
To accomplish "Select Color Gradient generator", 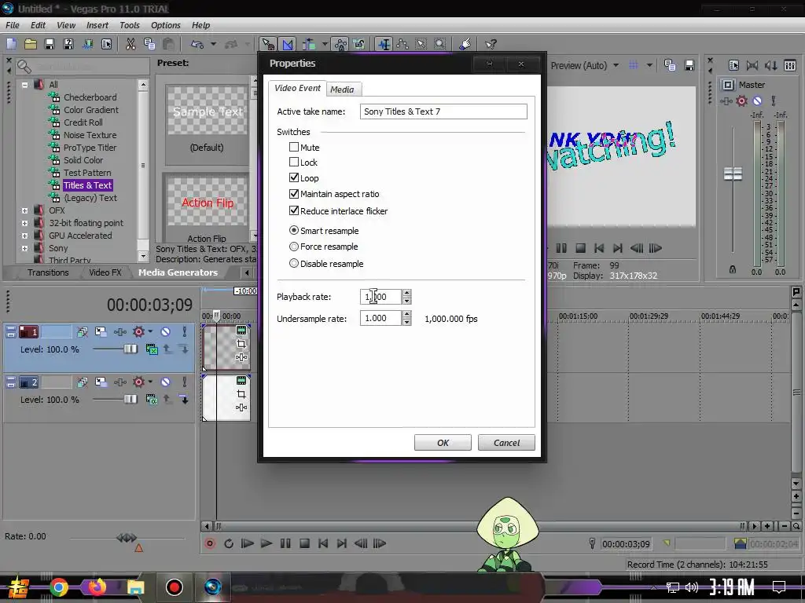I will pyautogui.click(x=91, y=110).
